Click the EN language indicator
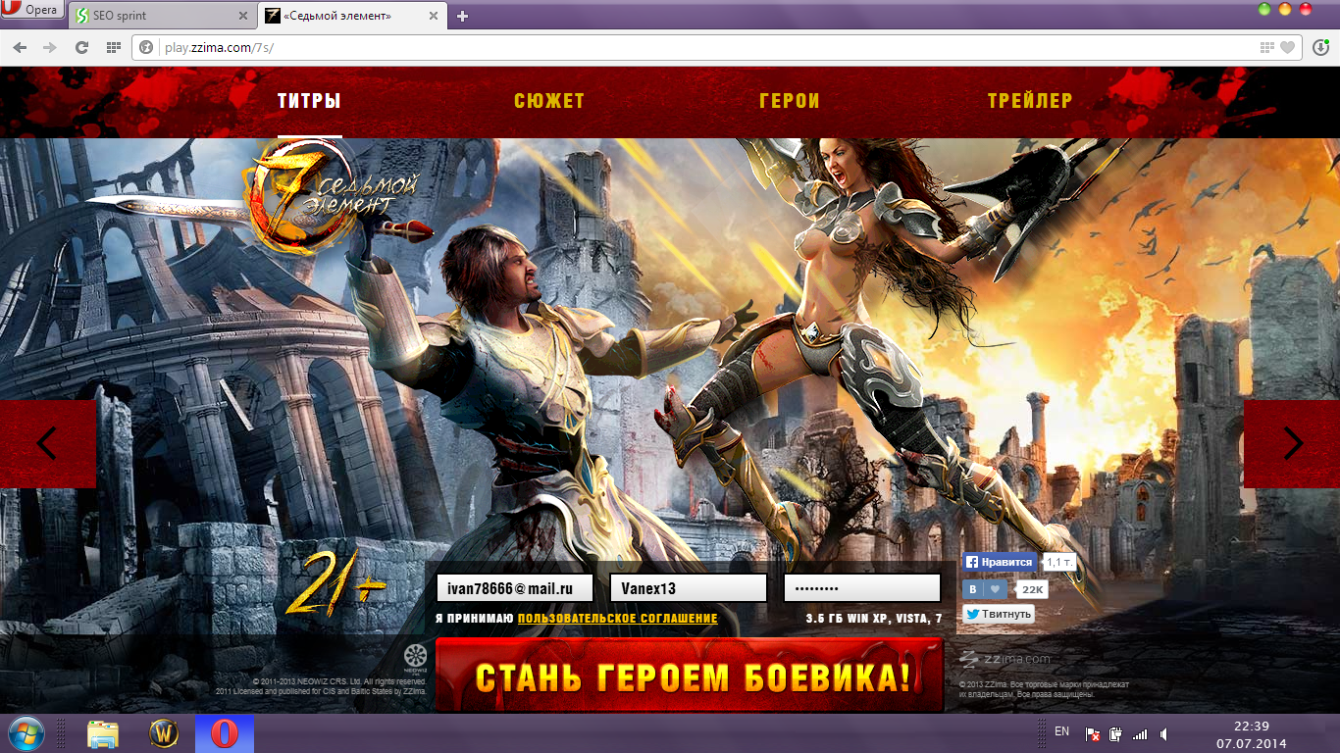This screenshot has height=753, width=1340. click(1061, 731)
